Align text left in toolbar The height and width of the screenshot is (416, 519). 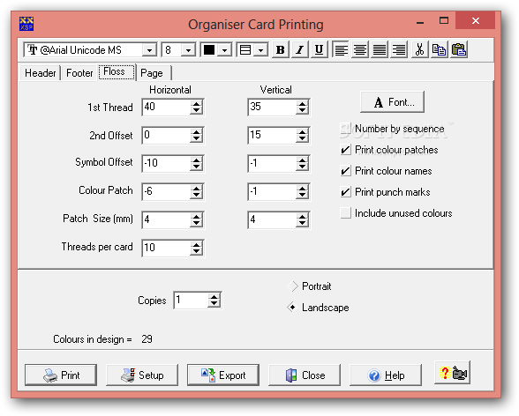click(341, 50)
